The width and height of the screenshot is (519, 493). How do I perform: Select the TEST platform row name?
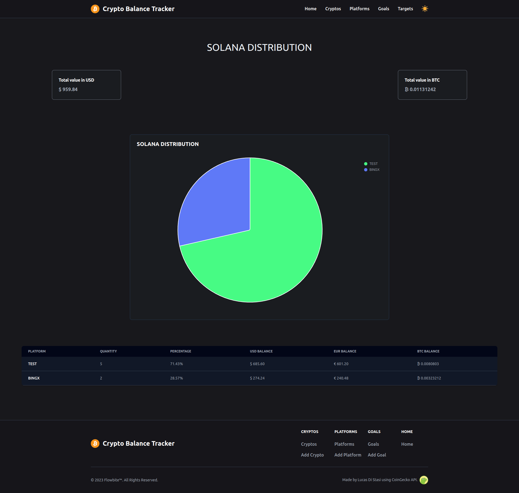[32, 364]
